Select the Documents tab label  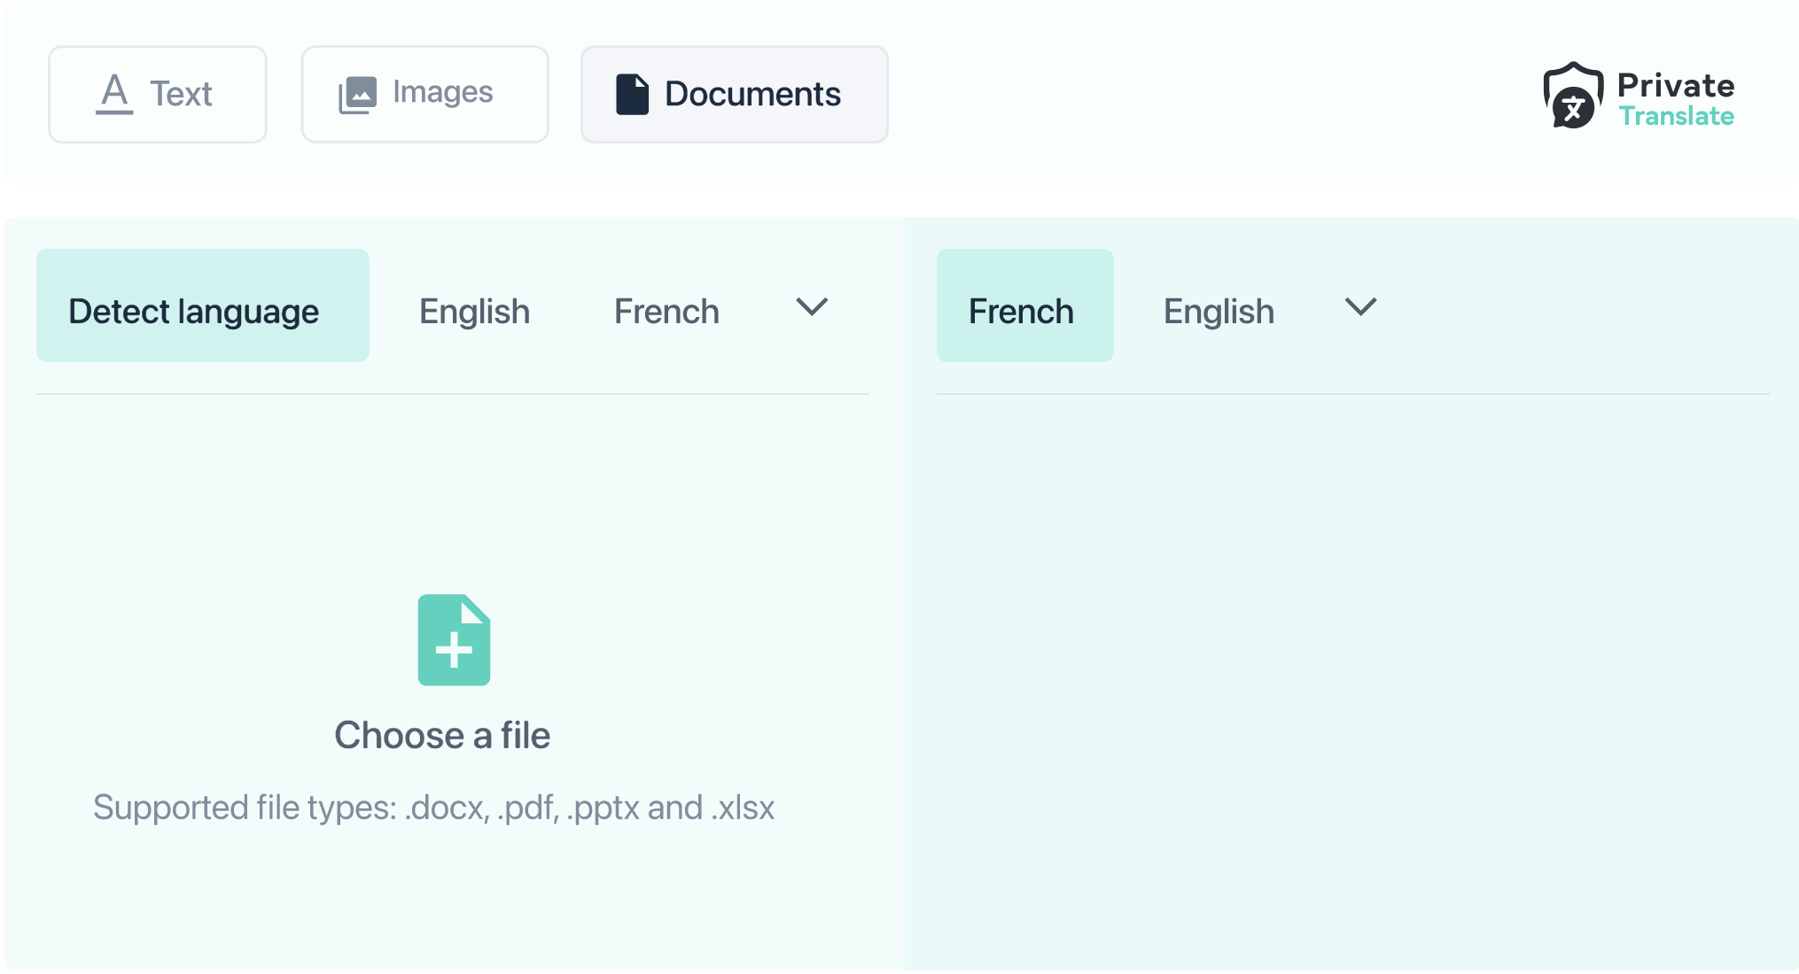tap(752, 94)
